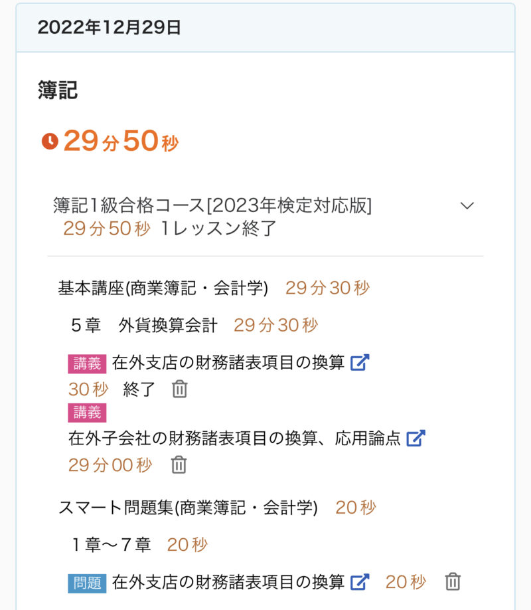Viewport: 531px width, 610px height.
Task: Click the 2022年12月29日 date header
Action: click(x=110, y=28)
